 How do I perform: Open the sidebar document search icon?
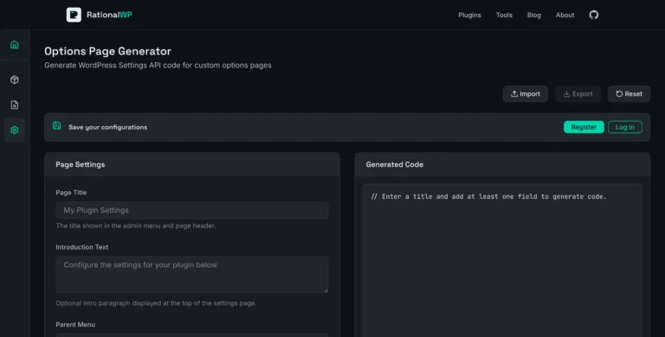(15, 105)
